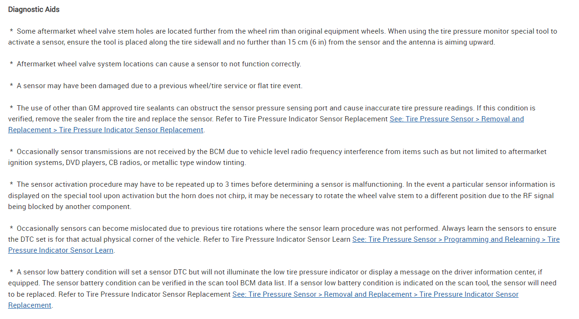The image size is (579, 319).
Task: Click the asterisk before "Some aftermarket wheel valve"
Action: click(11, 31)
